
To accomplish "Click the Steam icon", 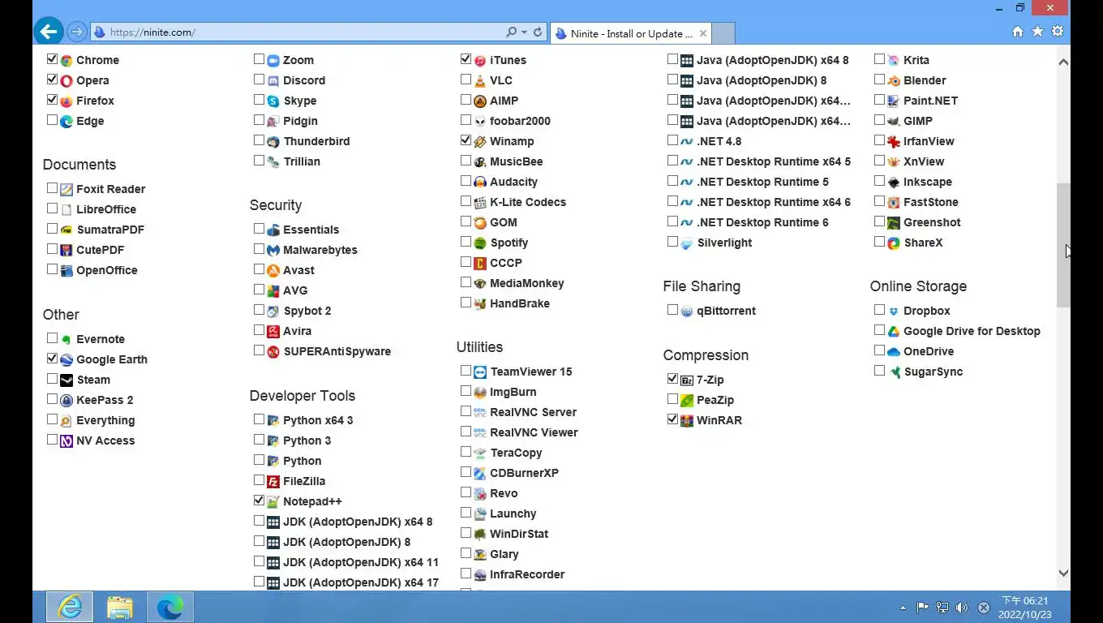I will (x=67, y=380).
